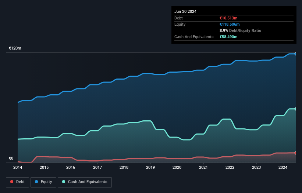Select the Cash And Equivalents end-point marker
302x193 pixels.
point(296,109)
